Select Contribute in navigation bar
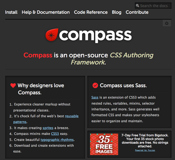The height and width of the screenshot is (160, 175). coord(137,12)
